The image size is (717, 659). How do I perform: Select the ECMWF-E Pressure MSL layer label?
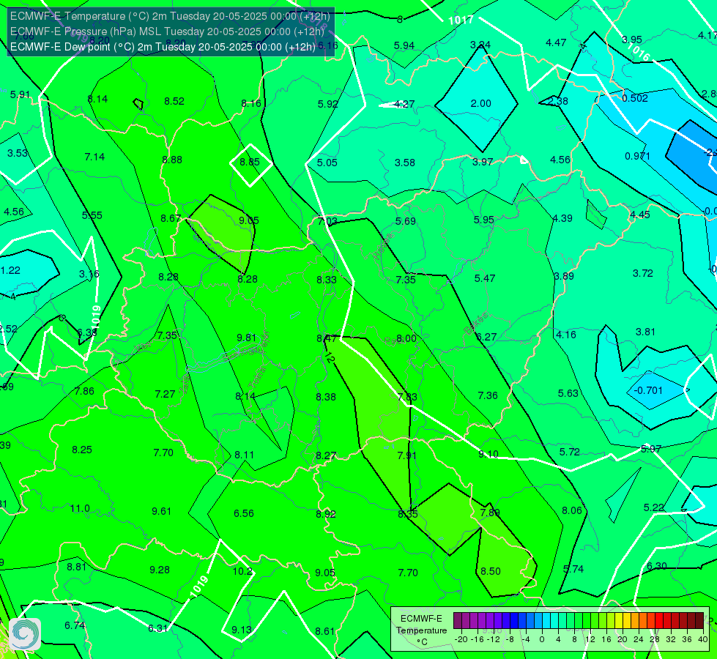pyautogui.click(x=167, y=31)
